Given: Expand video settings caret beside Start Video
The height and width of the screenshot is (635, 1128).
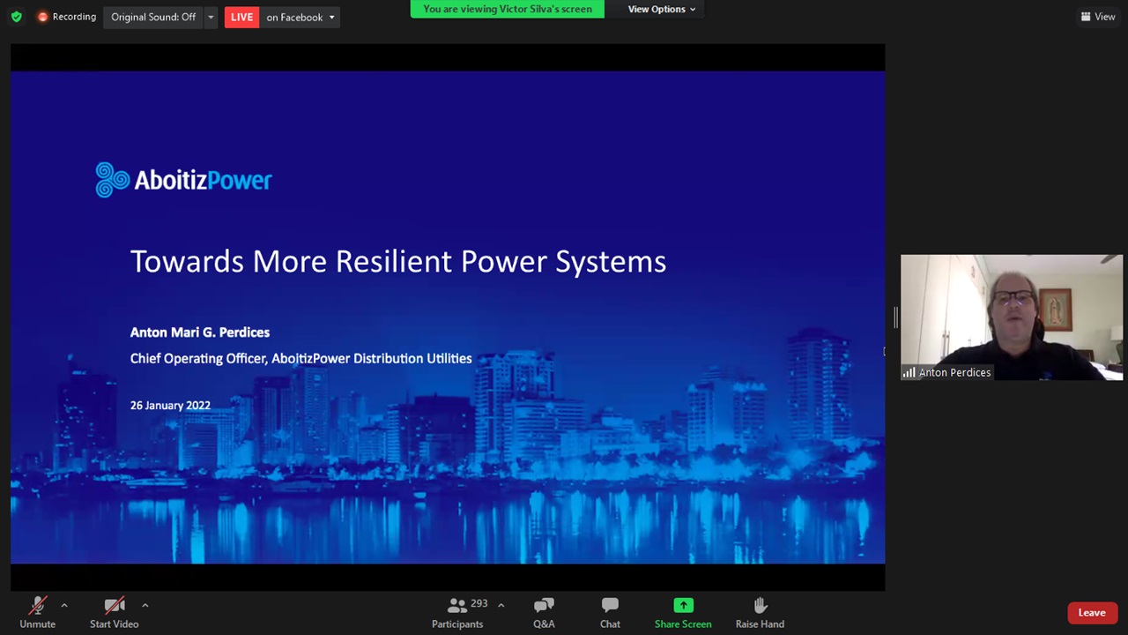Looking at the screenshot, I should pyautogui.click(x=145, y=605).
